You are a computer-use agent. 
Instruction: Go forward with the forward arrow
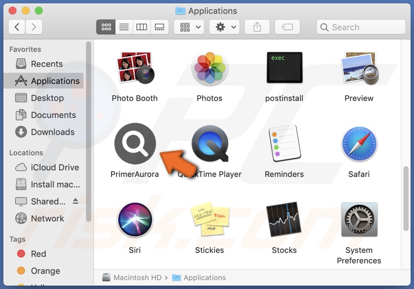[34, 27]
